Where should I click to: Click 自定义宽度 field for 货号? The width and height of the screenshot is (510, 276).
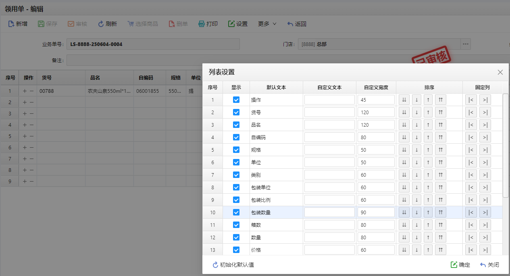[376, 112]
